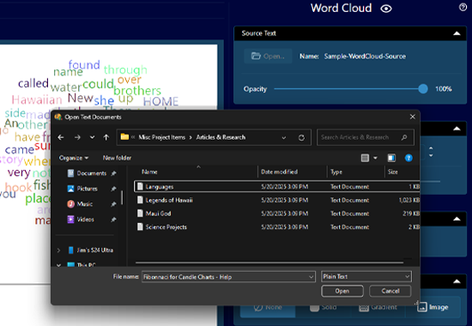This screenshot has height=326, width=472.
Task: Click the pin icon next to Music
Action: tap(113, 204)
